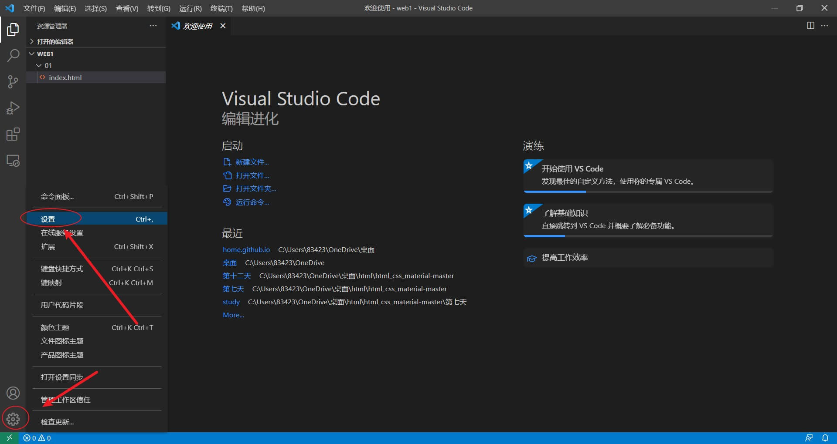Choose 键盘快捷方式 menu entry

coord(97,269)
